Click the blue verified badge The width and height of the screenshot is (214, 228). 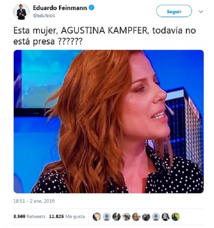tap(92, 7)
